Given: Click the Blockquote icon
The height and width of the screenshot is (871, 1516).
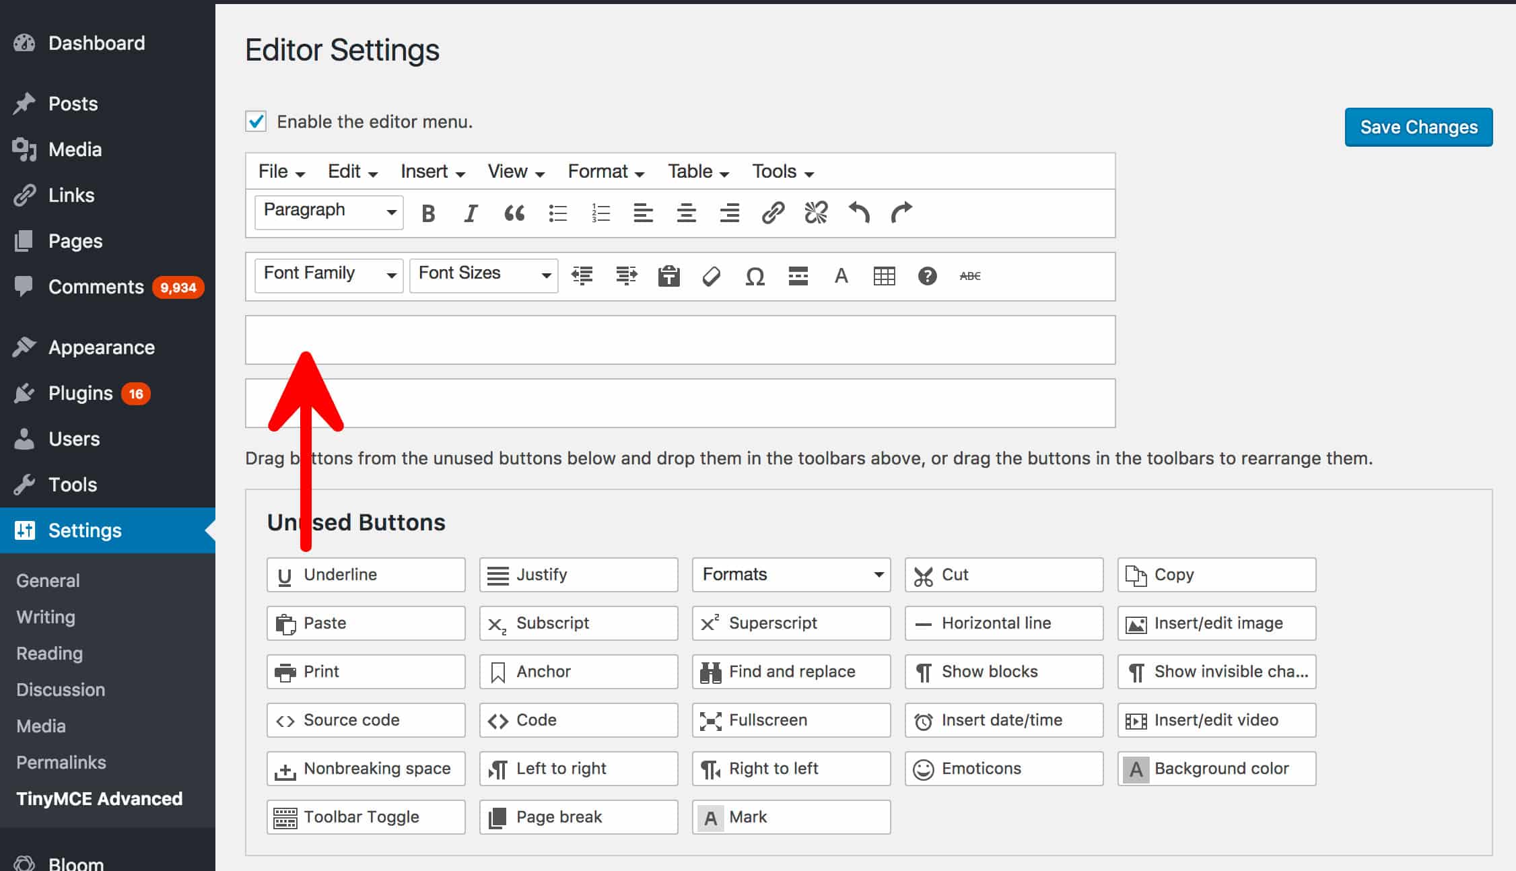Looking at the screenshot, I should pos(514,212).
